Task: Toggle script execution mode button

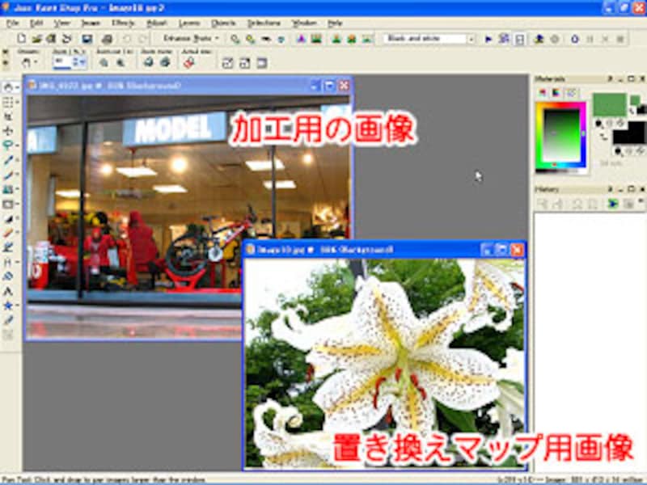Action: (519, 40)
